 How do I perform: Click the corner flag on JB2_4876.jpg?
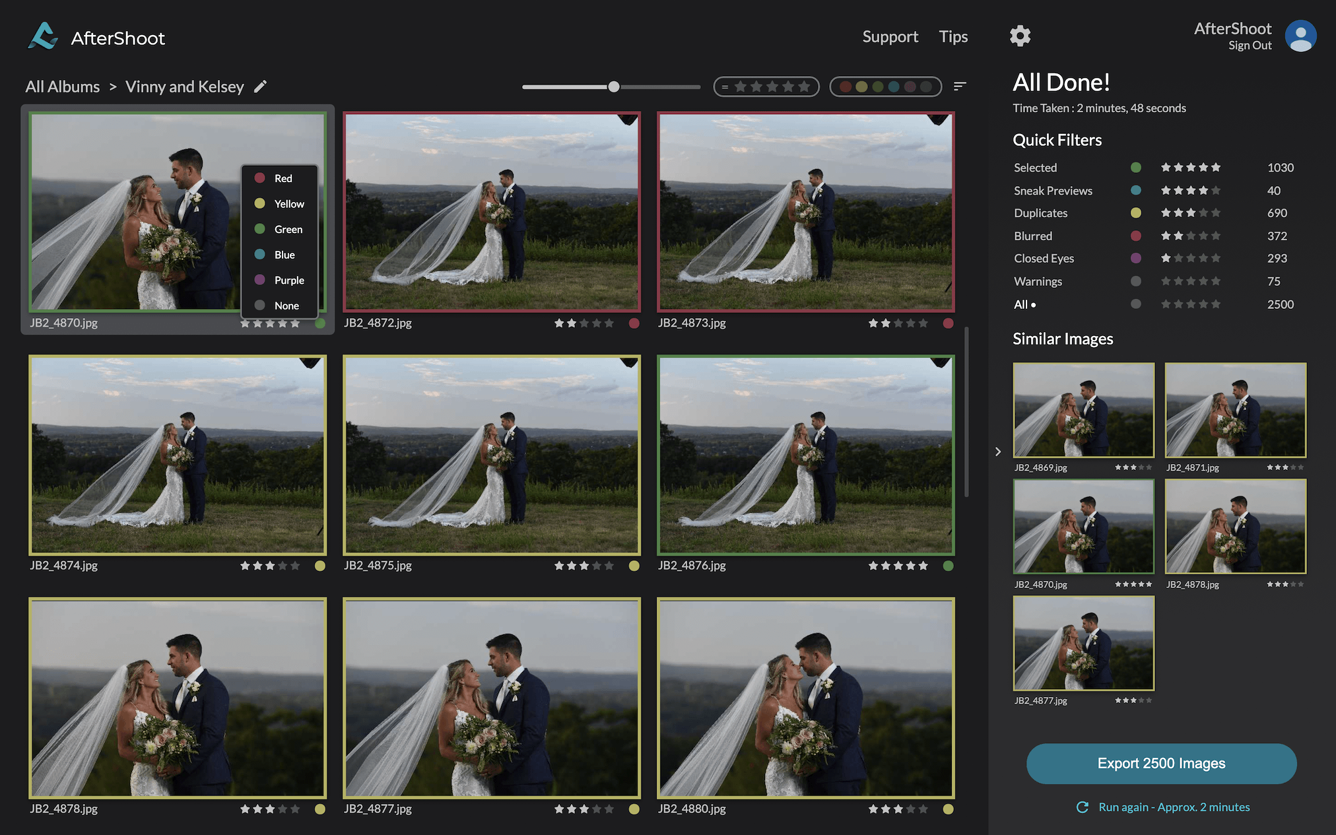(x=941, y=362)
